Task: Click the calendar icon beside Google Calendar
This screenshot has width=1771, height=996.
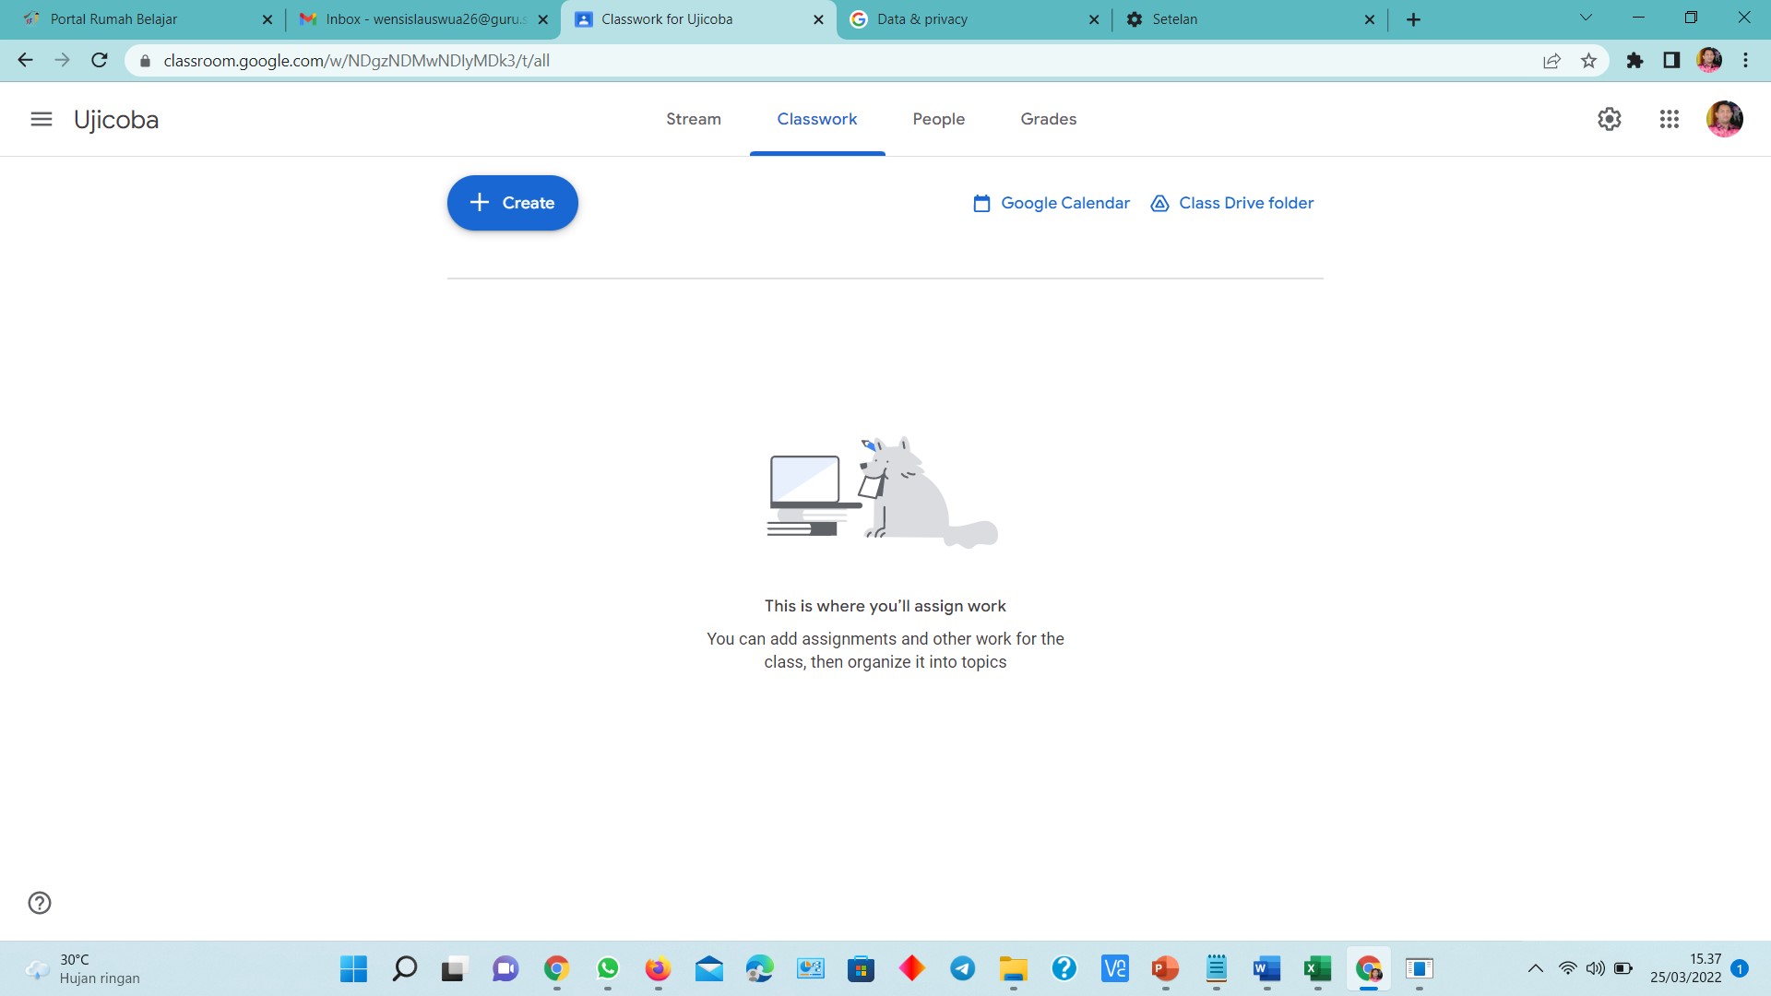Action: click(x=981, y=203)
